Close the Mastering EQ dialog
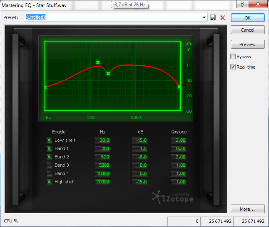 click(x=258, y=4)
